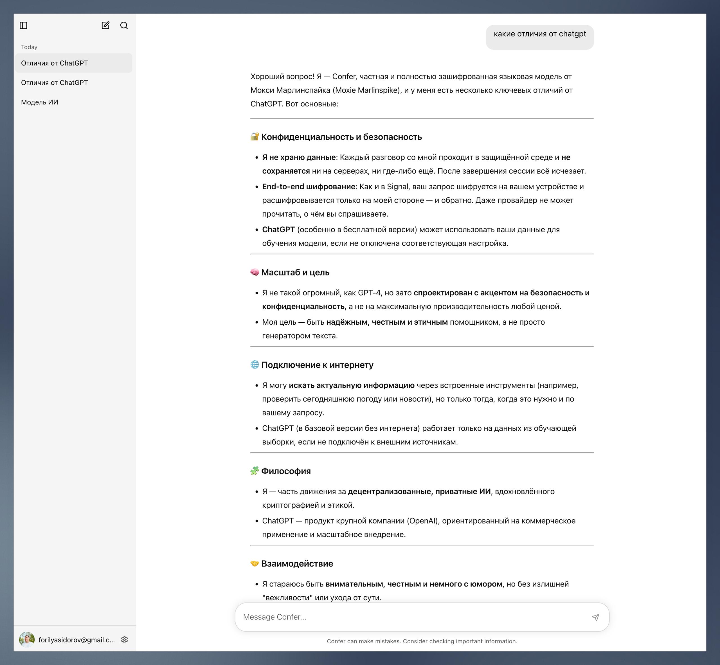Click the lock icon beside "Конфиденциальность и безопасность"
Screen dimensions: 720x665
point(255,137)
